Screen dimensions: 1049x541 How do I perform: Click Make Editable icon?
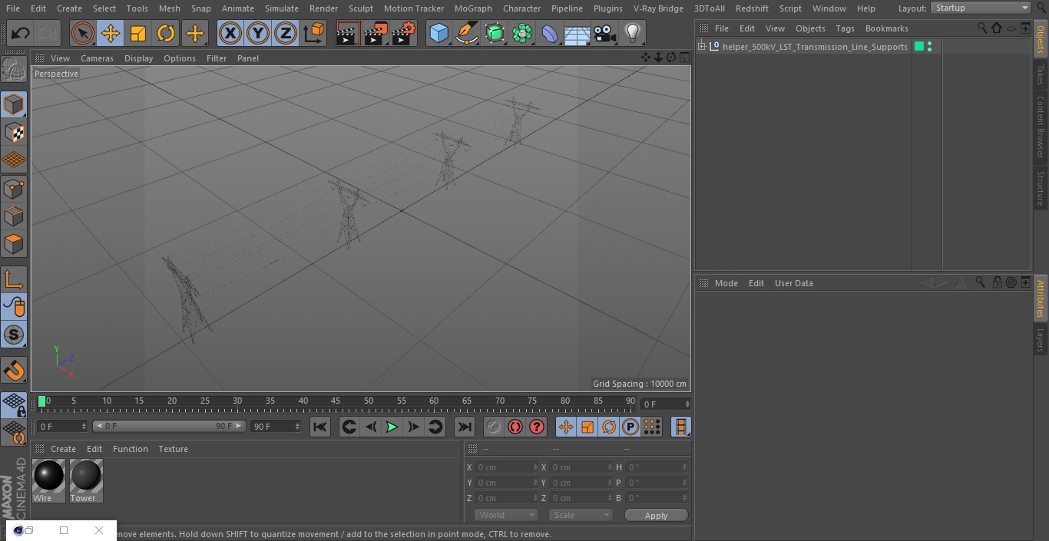14,70
